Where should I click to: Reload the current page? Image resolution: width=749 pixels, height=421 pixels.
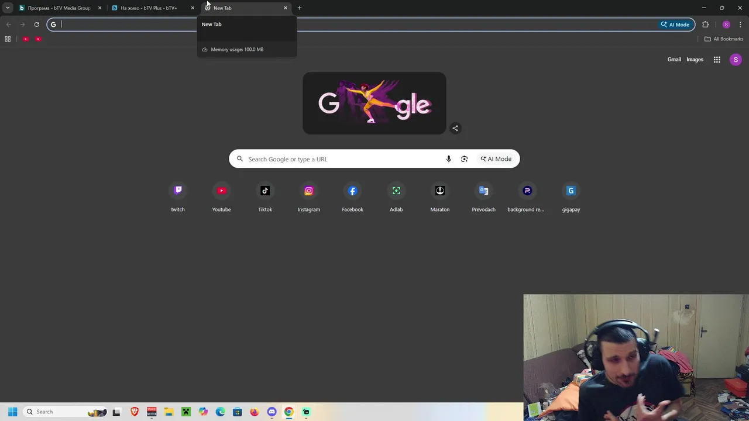36,25
